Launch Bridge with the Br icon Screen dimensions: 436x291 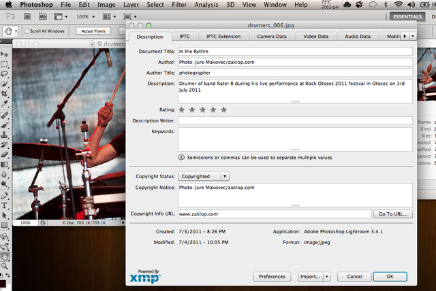pyautogui.click(x=27, y=16)
